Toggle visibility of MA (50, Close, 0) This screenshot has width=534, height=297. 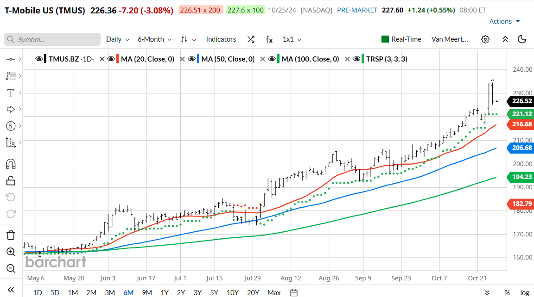(191, 59)
